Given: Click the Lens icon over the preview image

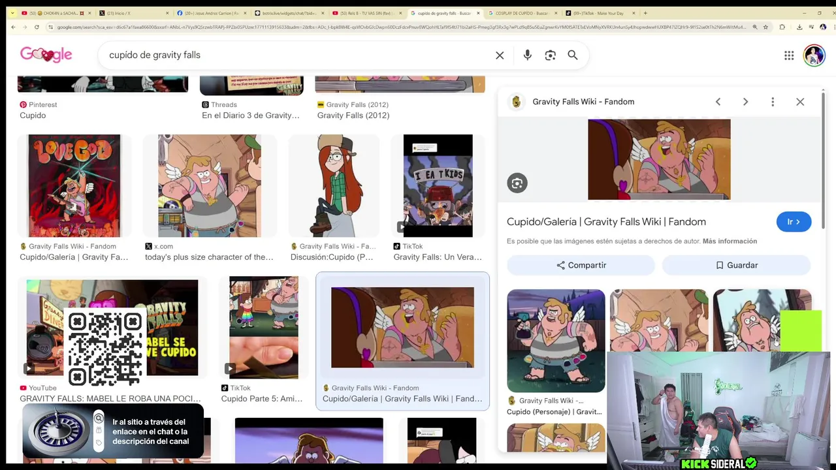Looking at the screenshot, I should 517,183.
